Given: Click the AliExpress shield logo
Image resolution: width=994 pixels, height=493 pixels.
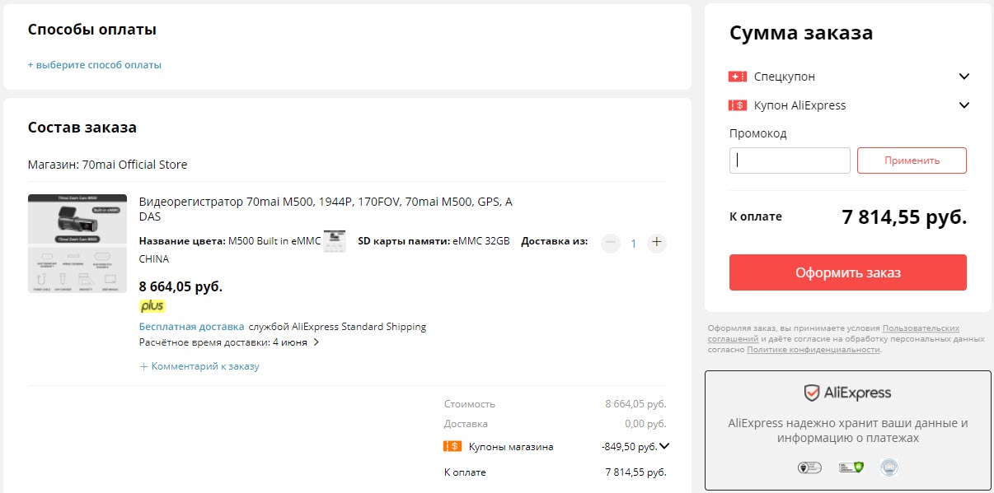Looking at the screenshot, I should 812,393.
